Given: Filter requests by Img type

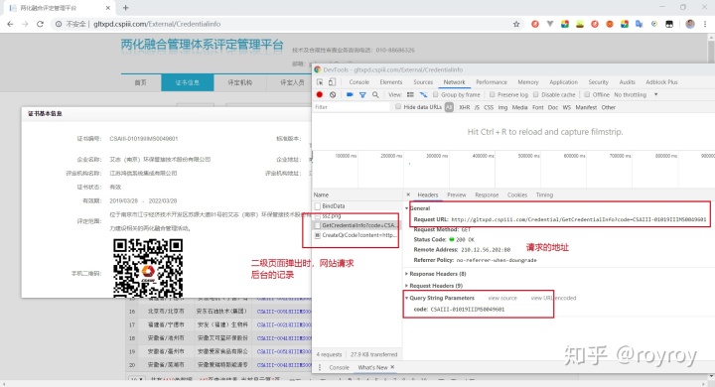Looking at the screenshot, I should [502, 107].
